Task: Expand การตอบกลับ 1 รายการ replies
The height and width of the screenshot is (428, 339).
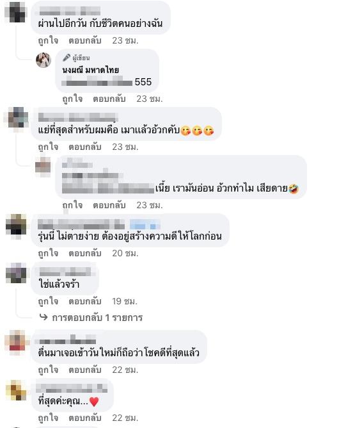Action: 97,317
